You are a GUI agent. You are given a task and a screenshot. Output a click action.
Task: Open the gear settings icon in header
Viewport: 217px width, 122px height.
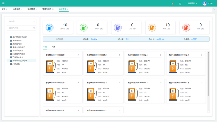(x=180, y=4)
